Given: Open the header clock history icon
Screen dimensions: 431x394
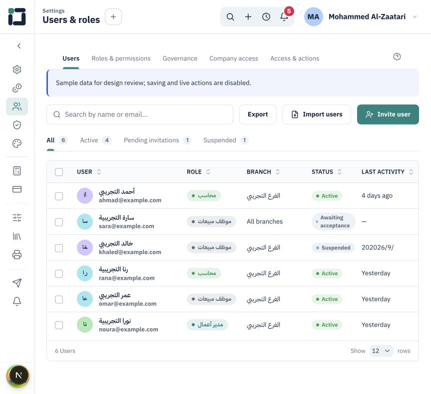Looking at the screenshot, I should [x=266, y=17].
